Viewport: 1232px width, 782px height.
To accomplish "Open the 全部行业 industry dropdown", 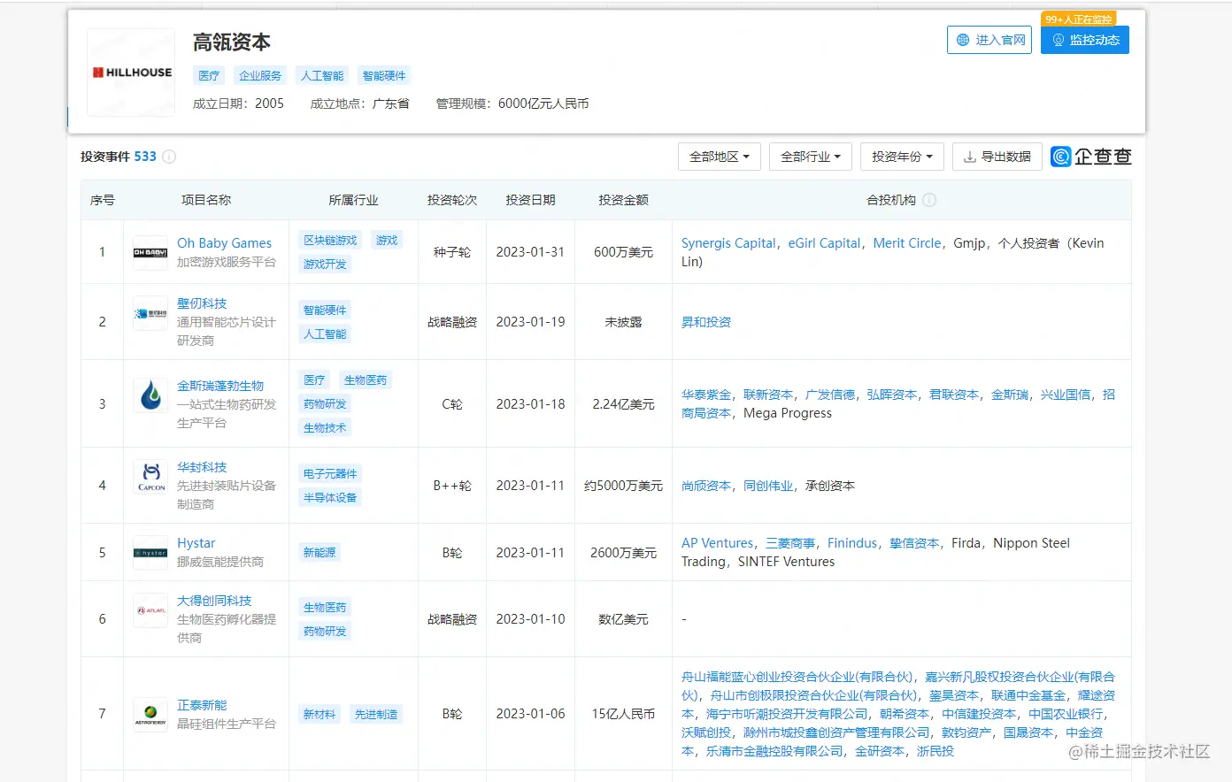I will (x=811, y=157).
